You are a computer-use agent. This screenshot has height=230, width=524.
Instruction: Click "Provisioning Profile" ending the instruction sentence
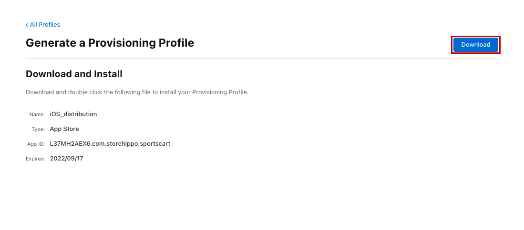219,92
